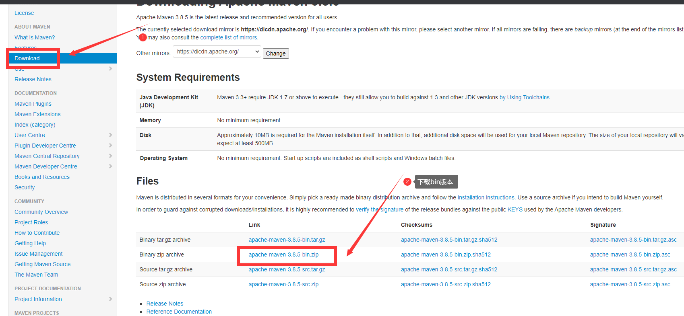Open the License link in sidebar

(24, 13)
